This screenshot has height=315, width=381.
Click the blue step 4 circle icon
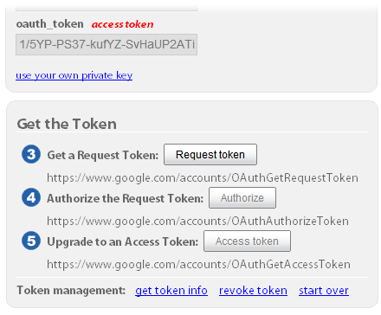coord(31,197)
